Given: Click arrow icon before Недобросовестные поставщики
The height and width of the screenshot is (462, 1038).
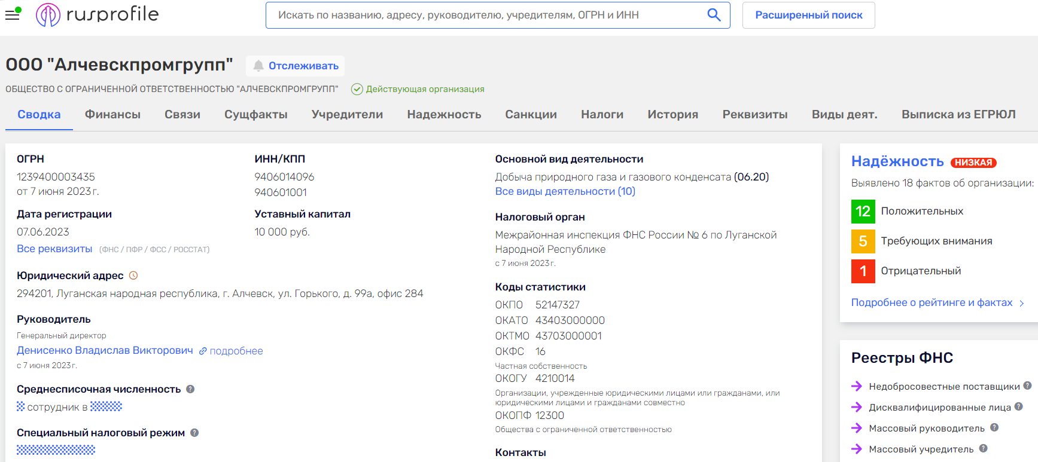Looking at the screenshot, I should [857, 387].
